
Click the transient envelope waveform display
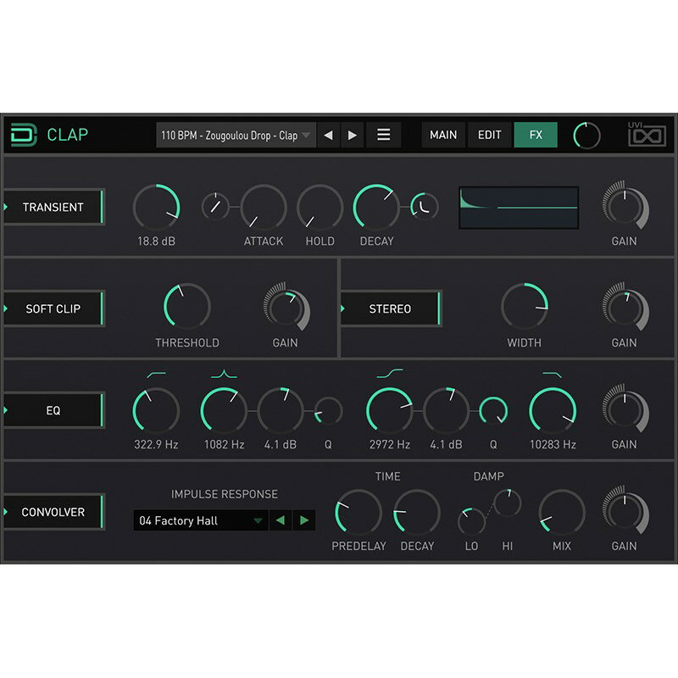tap(519, 208)
